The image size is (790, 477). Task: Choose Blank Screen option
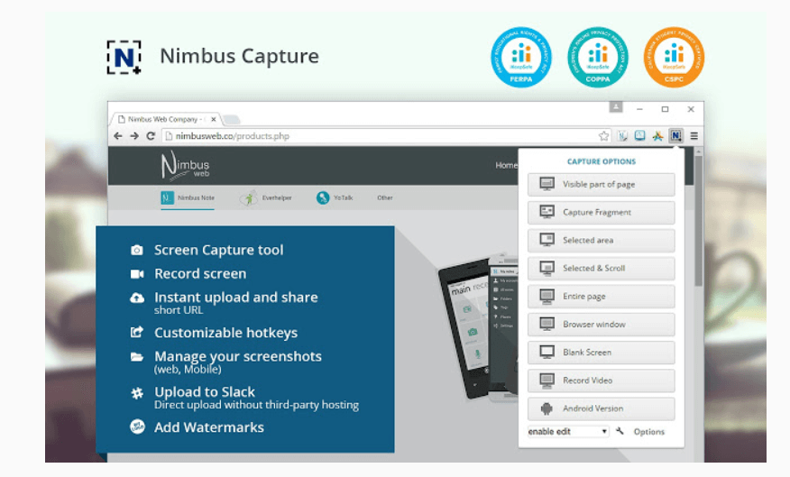pos(601,353)
